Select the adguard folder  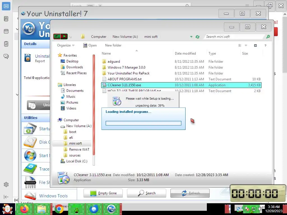pos(181,61)
